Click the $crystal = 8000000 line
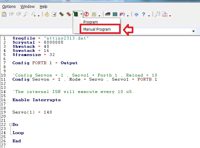 coord(38,42)
